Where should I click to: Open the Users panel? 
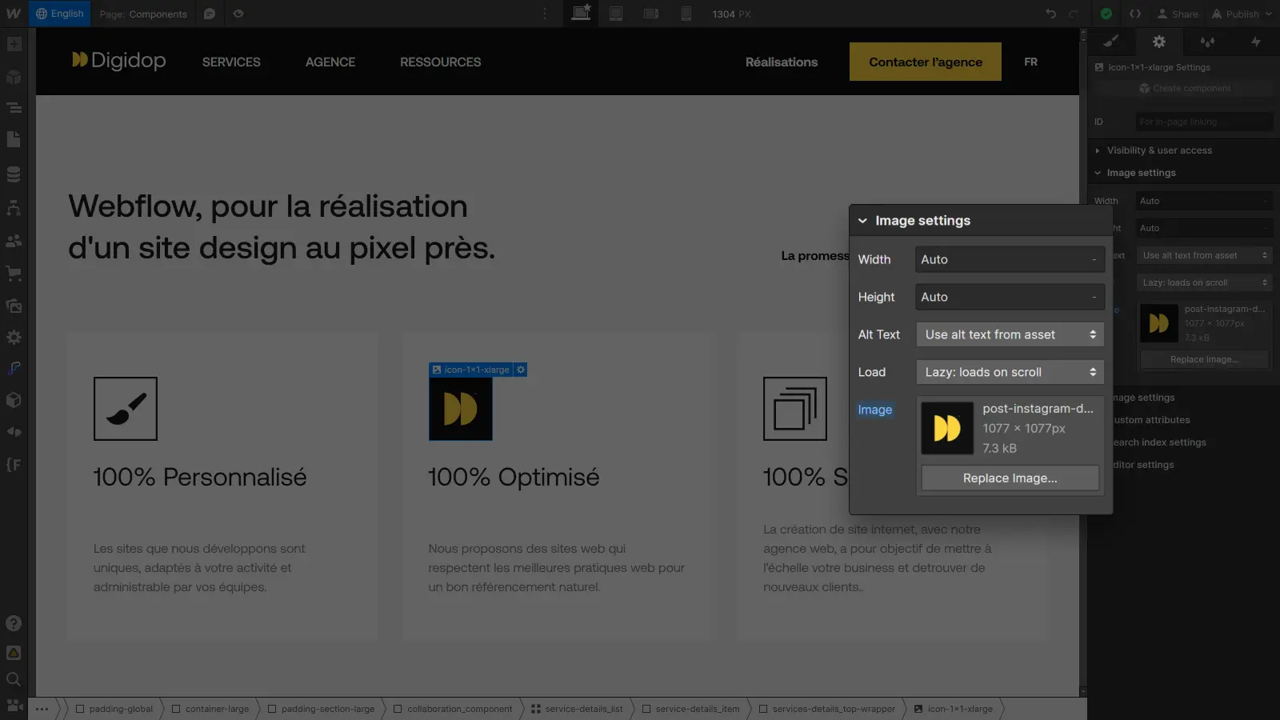coord(14,240)
